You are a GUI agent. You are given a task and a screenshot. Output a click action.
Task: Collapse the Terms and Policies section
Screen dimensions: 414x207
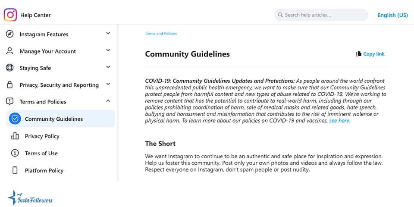point(108,101)
